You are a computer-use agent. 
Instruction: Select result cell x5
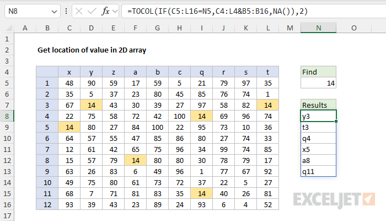click(x=318, y=150)
